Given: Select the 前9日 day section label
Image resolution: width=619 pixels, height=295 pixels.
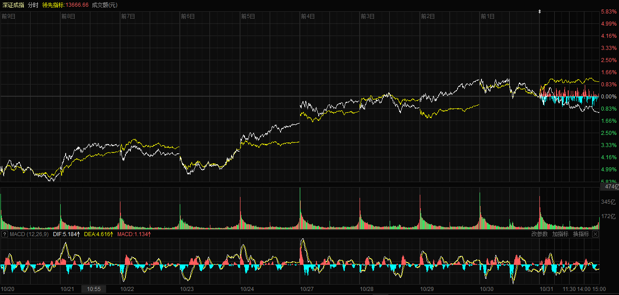Looking at the screenshot, I should [8, 16].
